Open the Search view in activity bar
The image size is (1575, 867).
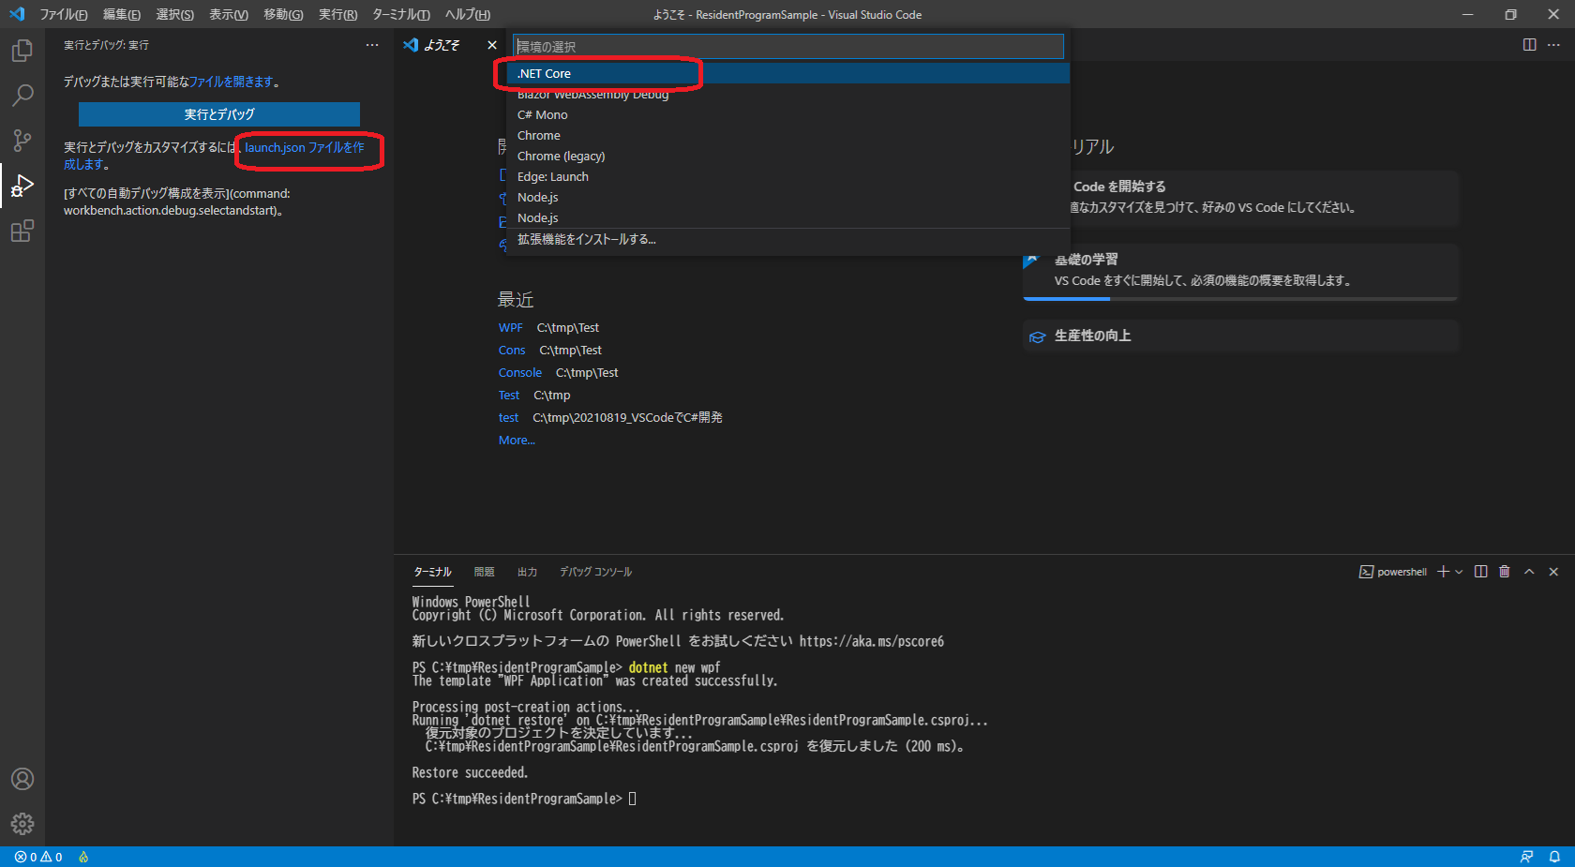(x=22, y=96)
